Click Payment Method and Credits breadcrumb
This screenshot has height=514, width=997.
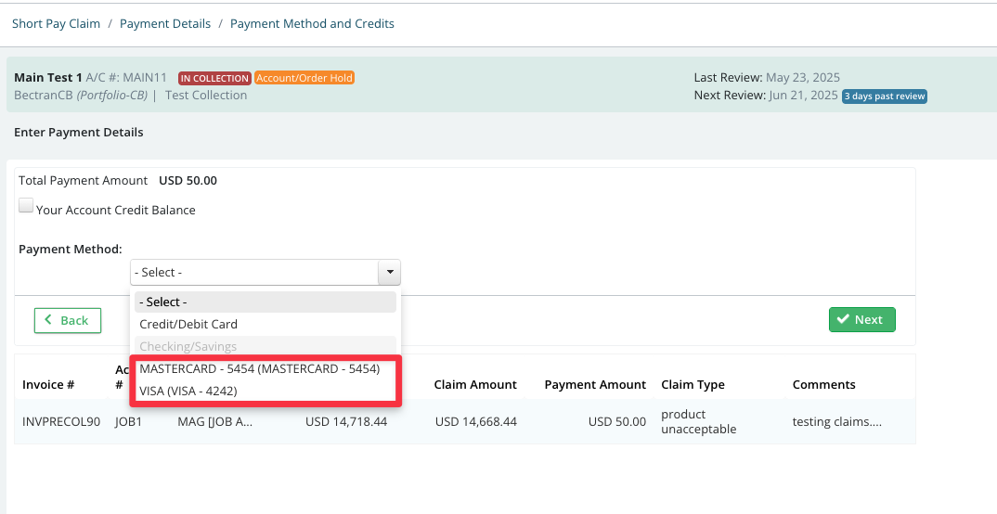coord(312,23)
